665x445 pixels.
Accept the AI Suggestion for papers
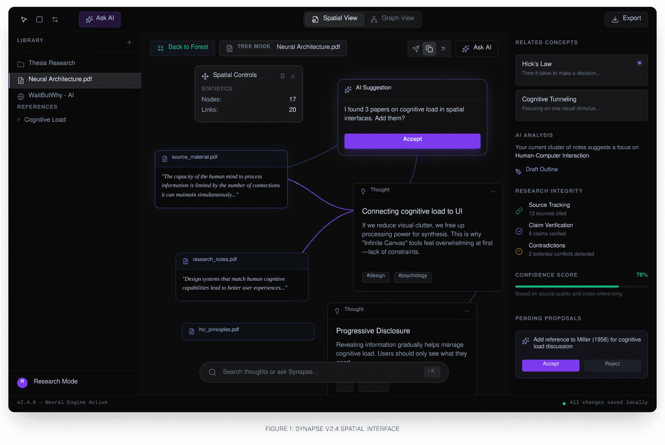point(412,141)
